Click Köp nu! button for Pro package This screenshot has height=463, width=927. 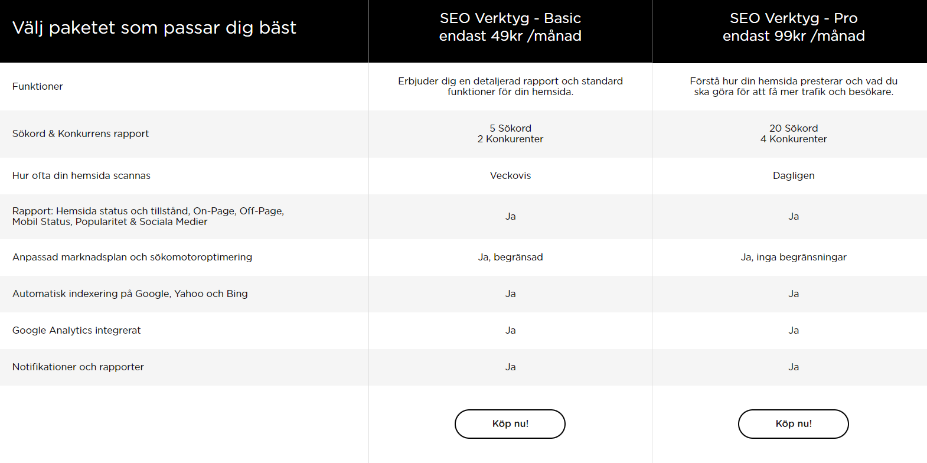tap(793, 424)
